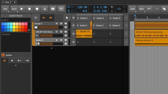Open pointer tool selector dropdown
168x94 pixels.
click(x=68, y=18)
